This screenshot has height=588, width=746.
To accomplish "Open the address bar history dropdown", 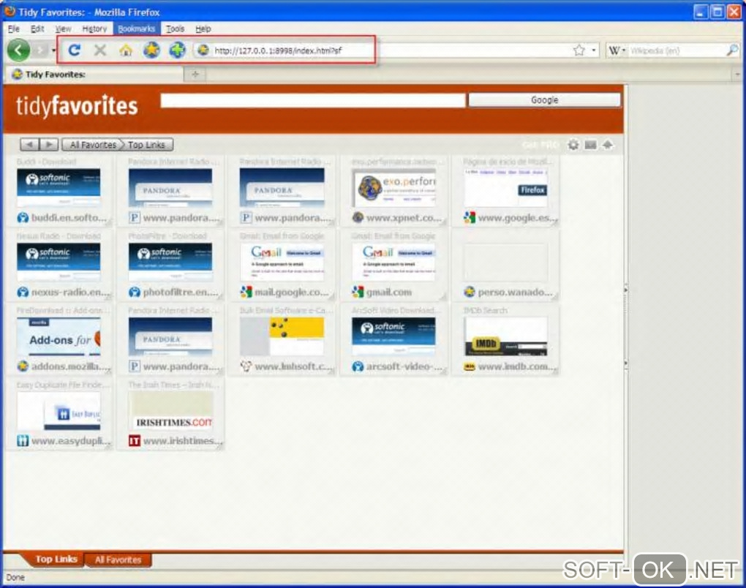I will pos(594,50).
